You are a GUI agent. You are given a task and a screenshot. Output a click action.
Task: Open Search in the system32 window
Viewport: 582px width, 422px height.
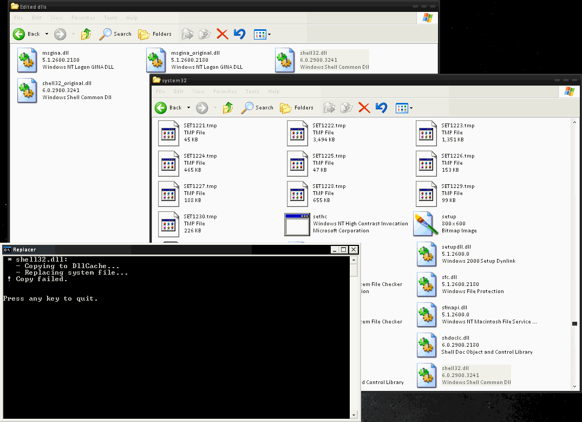pos(257,108)
